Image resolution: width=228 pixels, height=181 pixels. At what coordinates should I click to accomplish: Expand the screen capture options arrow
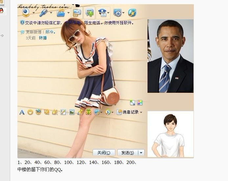click(101, 112)
